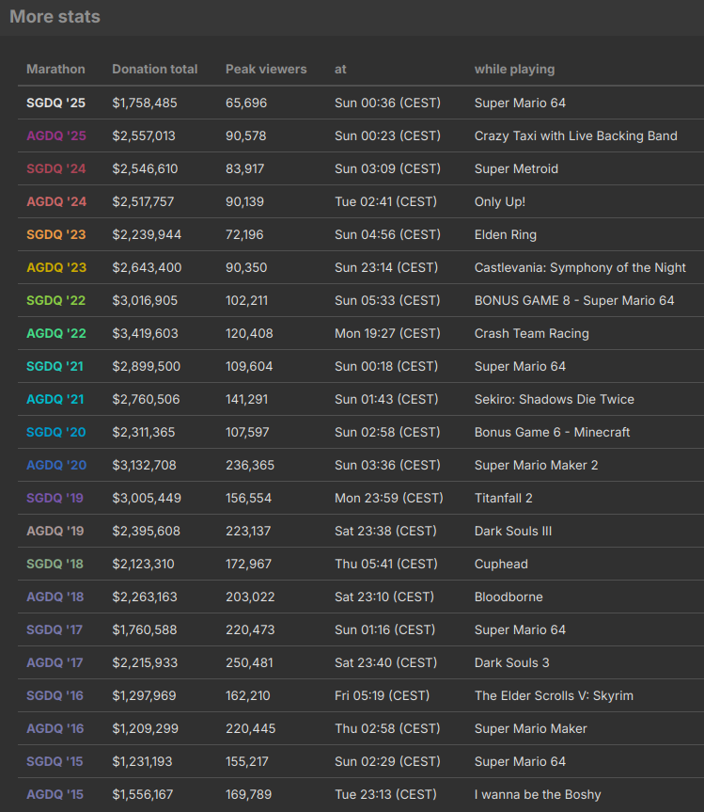704x812 pixels.
Task: Click the SGDQ '16 marathon name
Action: (55, 695)
